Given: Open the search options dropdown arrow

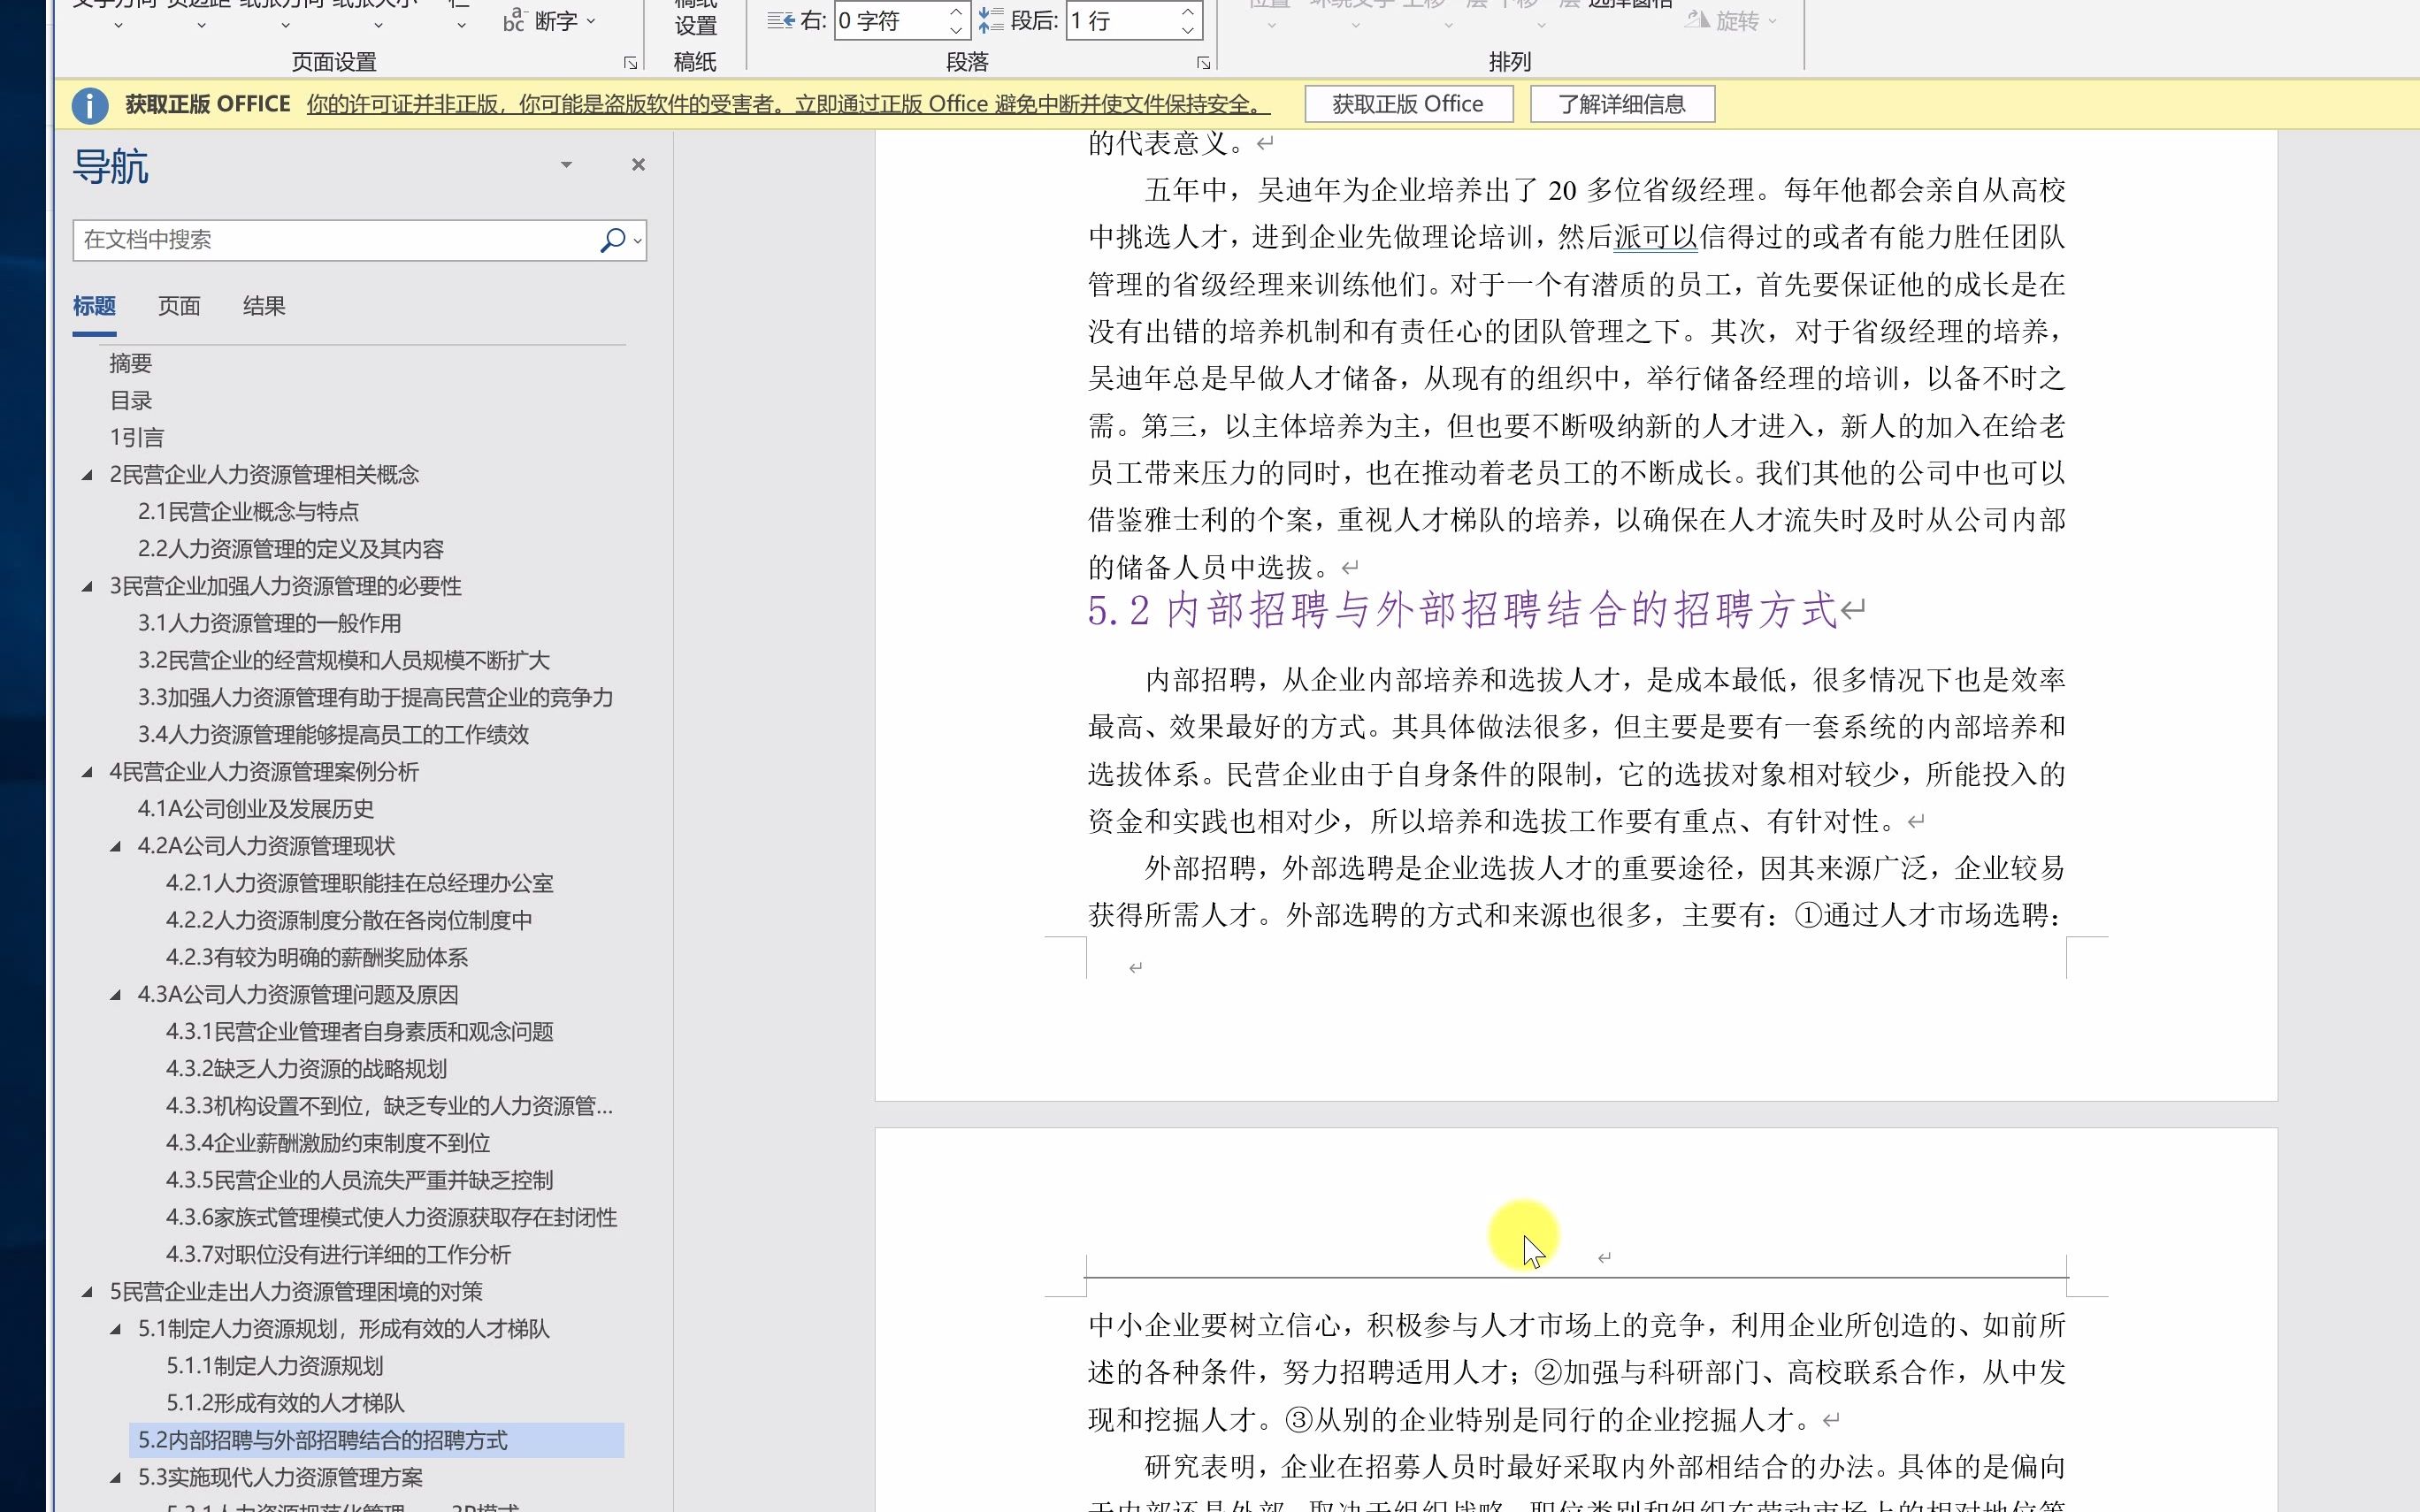Looking at the screenshot, I should pyautogui.click(x=637, y=241).
